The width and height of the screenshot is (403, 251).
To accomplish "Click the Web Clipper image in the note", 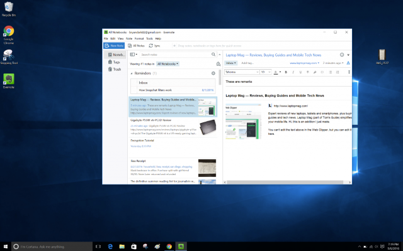I will [243, 121].
